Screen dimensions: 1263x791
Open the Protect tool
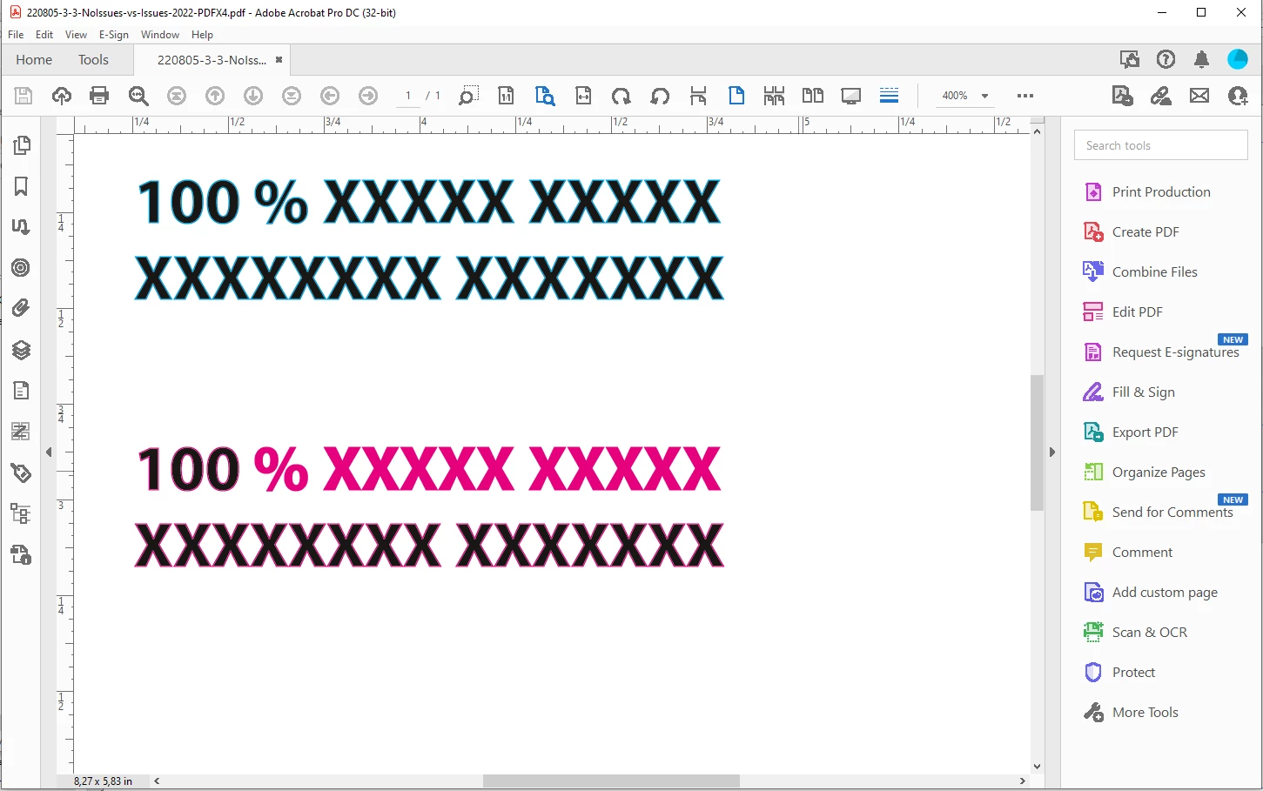(x=1119, y=673)
